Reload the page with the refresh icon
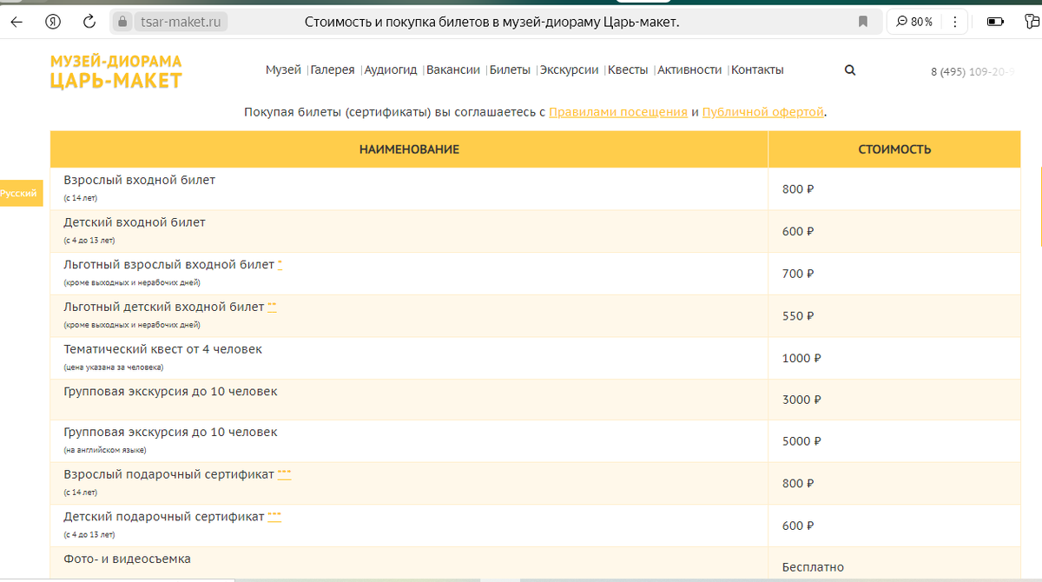Image resolution: width=1042 pixels, height=582 pixels. click(89, 22)
